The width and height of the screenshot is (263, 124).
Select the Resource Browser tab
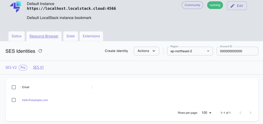[x=44, y=36]
